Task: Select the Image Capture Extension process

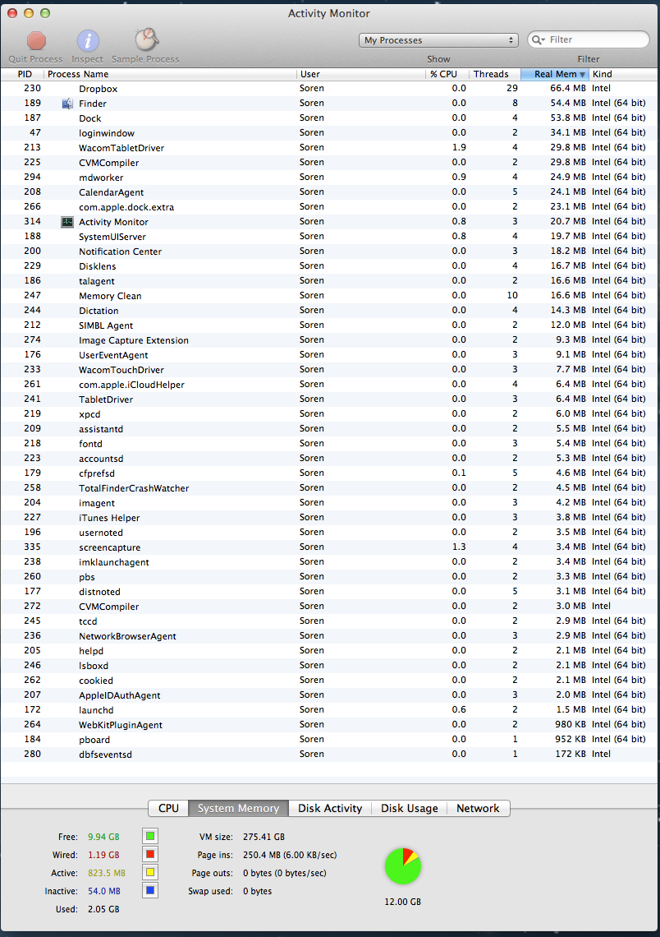Action: click(x=330, y=340)
